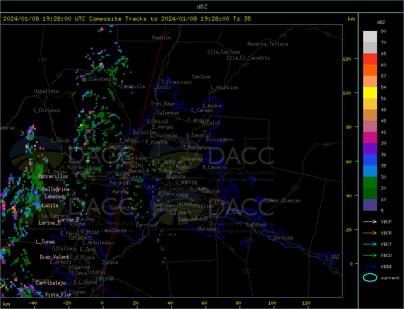Click the green VBCU arrow in legend
404x309 pixels.
point(370,256)
